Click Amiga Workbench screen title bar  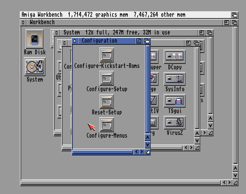click(x=125, y=15)
